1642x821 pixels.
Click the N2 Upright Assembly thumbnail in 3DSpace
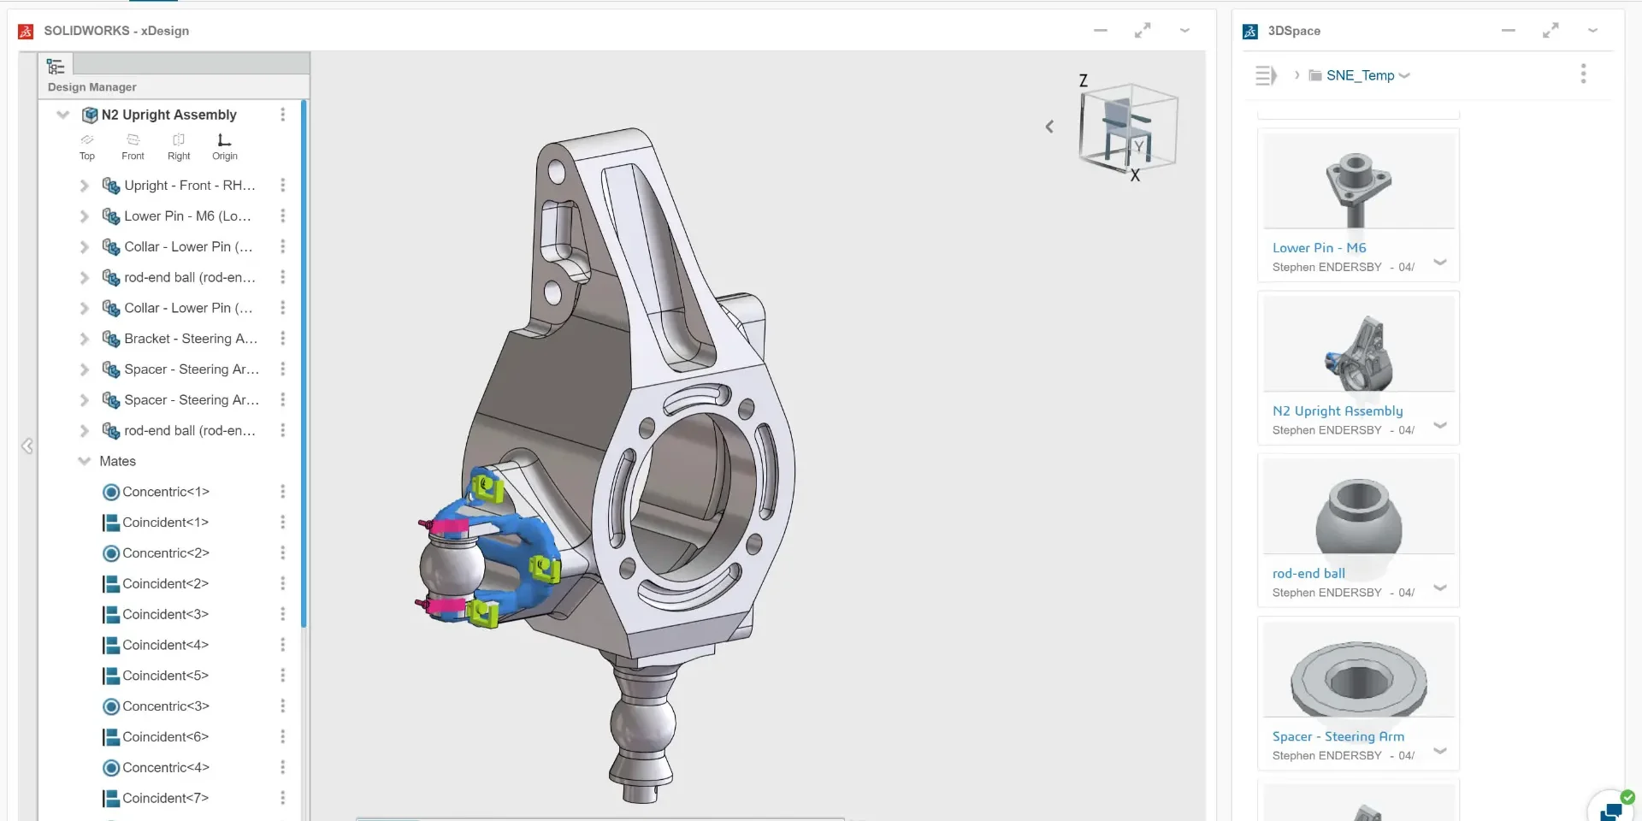point(1359,344)
